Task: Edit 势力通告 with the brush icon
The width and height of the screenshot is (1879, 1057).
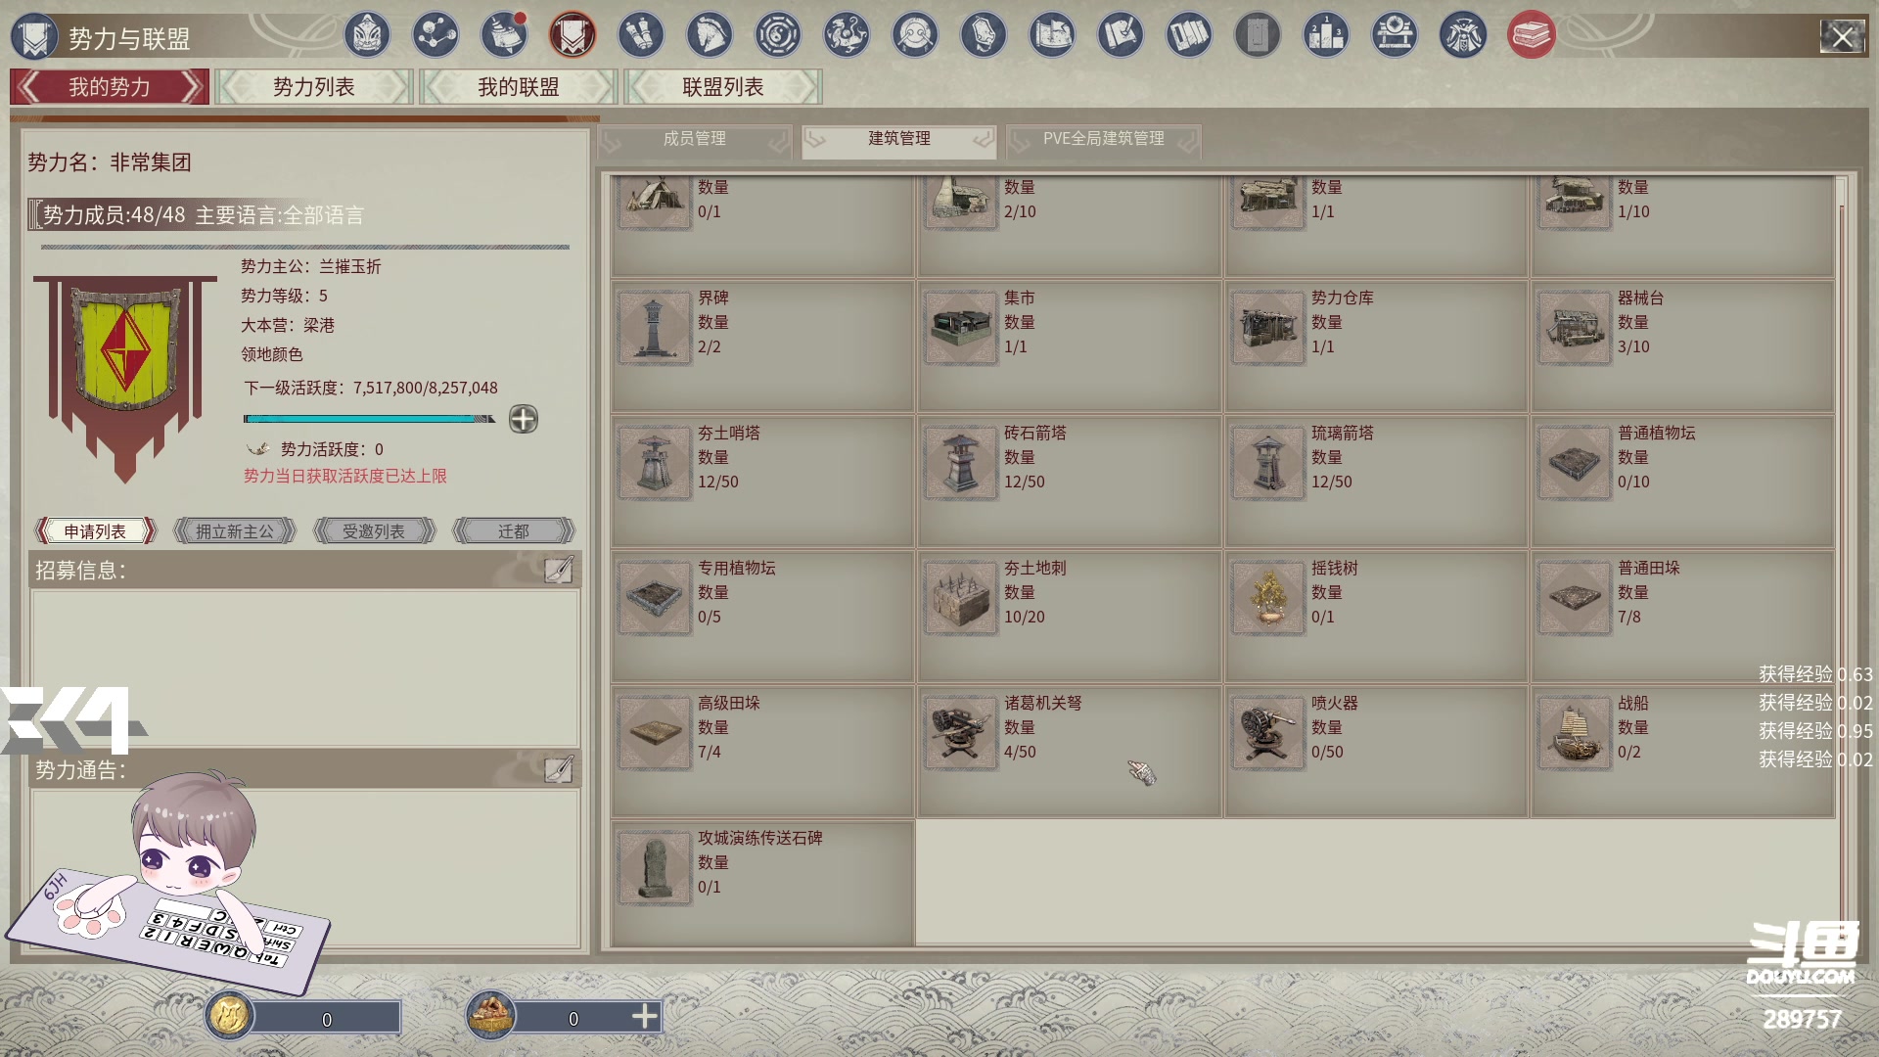Action: (x=559, y=770)
